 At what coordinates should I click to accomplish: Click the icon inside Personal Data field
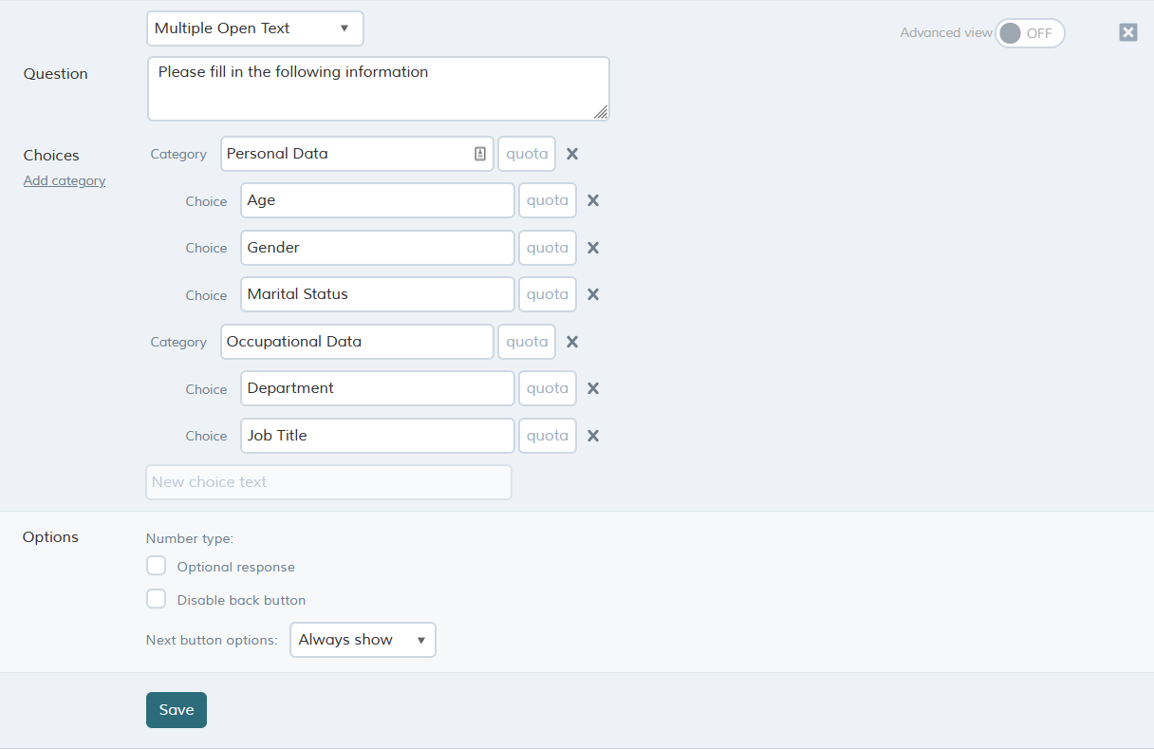tap(480, 154)
